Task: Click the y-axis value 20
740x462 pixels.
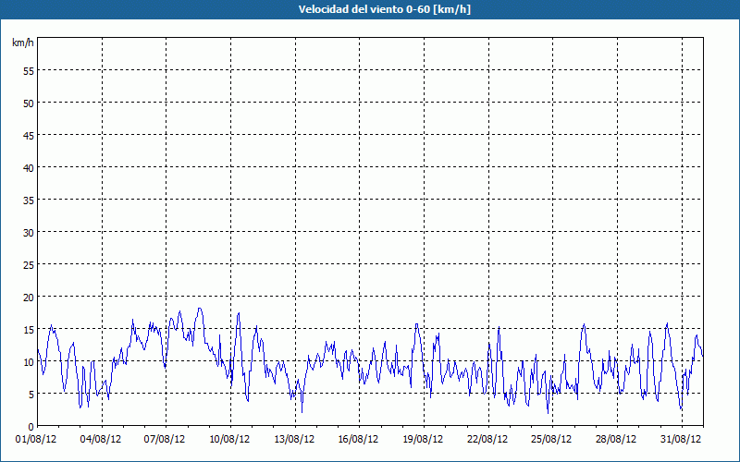Action: 29,297
